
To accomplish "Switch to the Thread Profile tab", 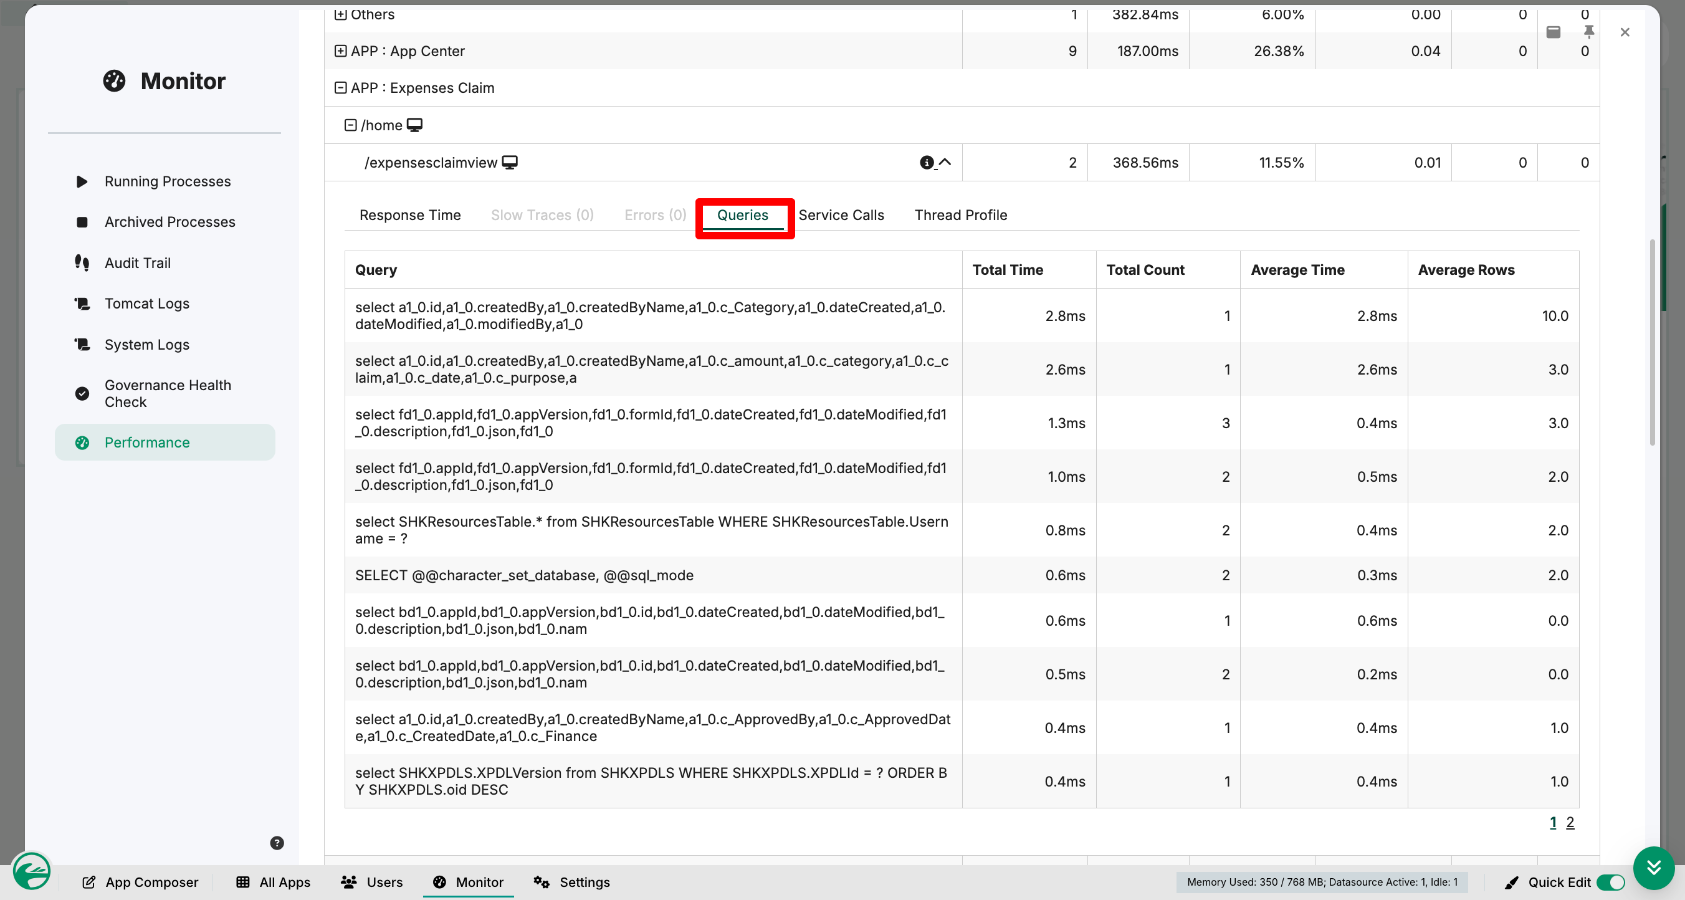I will tap(961, 215).
